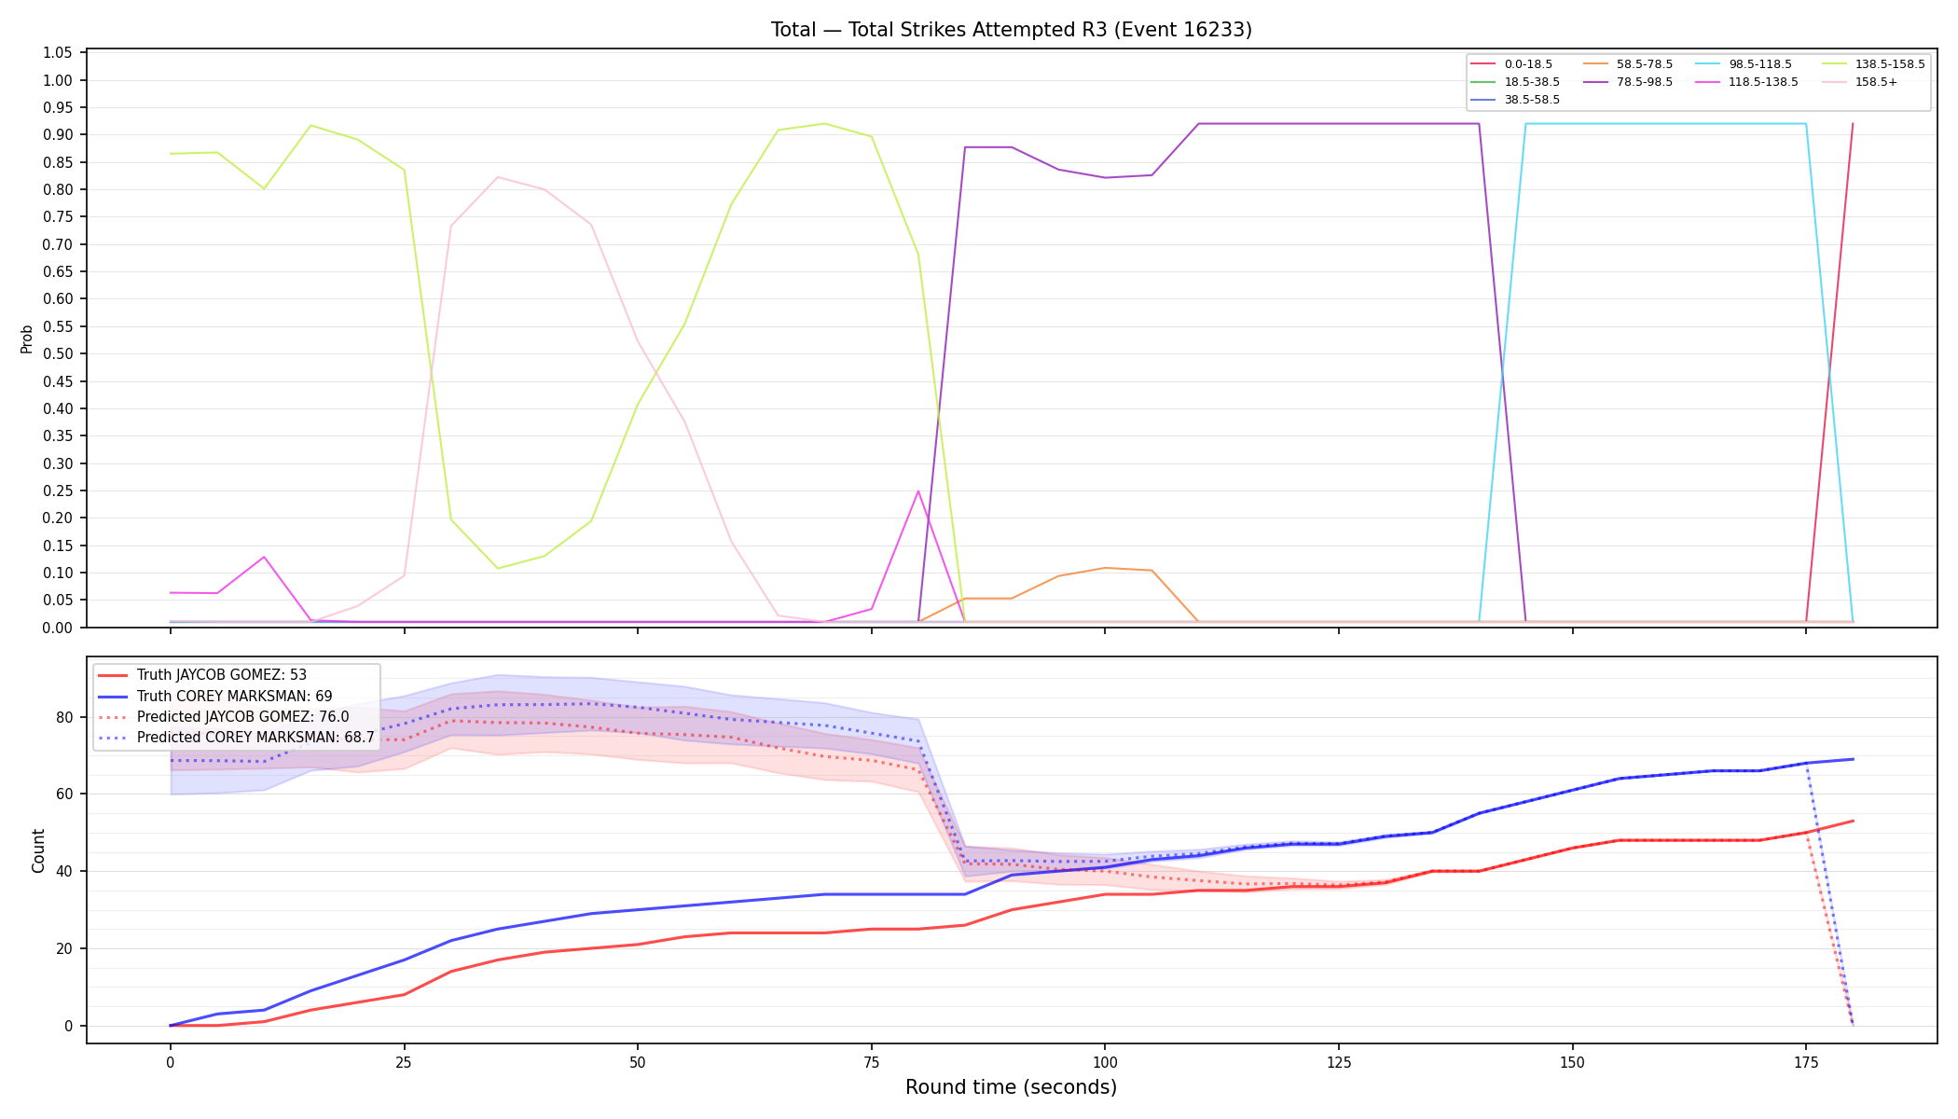Image resolution: width=1958 pixels, height=1119 pixels.
Task: Click the 20 tick on the Count axis
Action: click(x=64, y=949)
